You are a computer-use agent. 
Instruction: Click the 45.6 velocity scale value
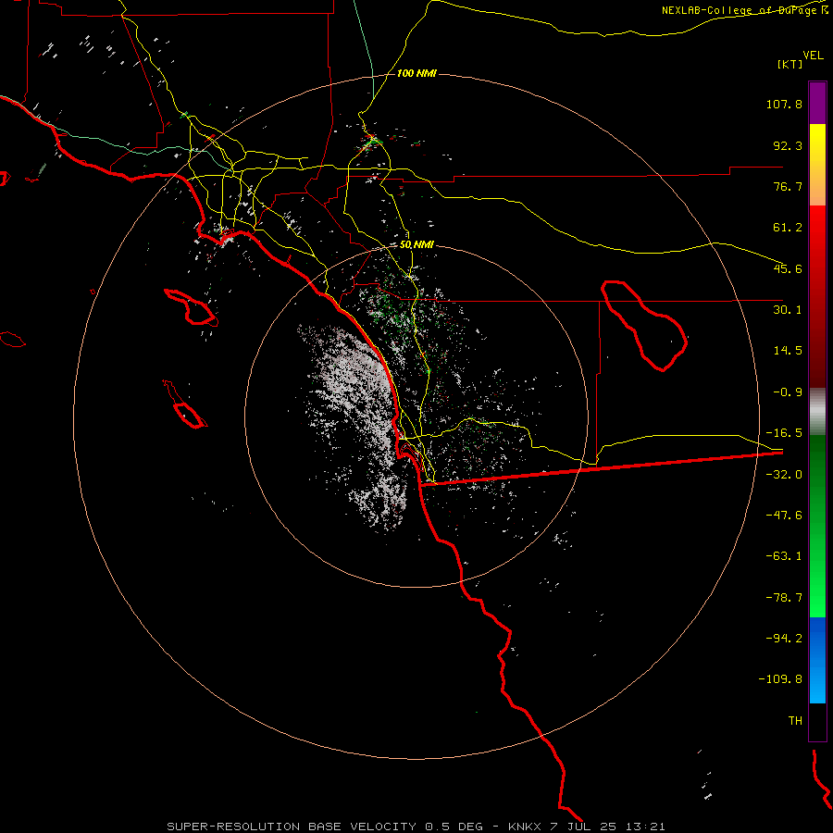point(788,268)
